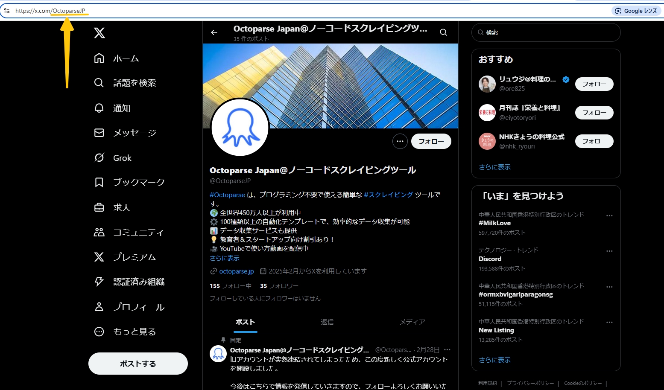Open プロフィール profile page
Viewport: 664px width, 390px height.
pos(129,307)
